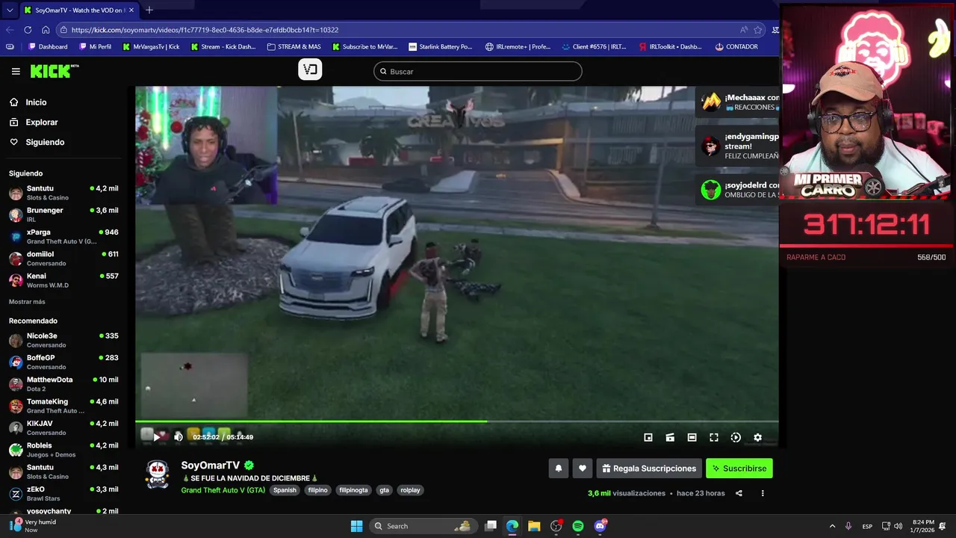Toggle theater mode on the player
This screenshot has height=538, width=956.
(x=692, y=437)
